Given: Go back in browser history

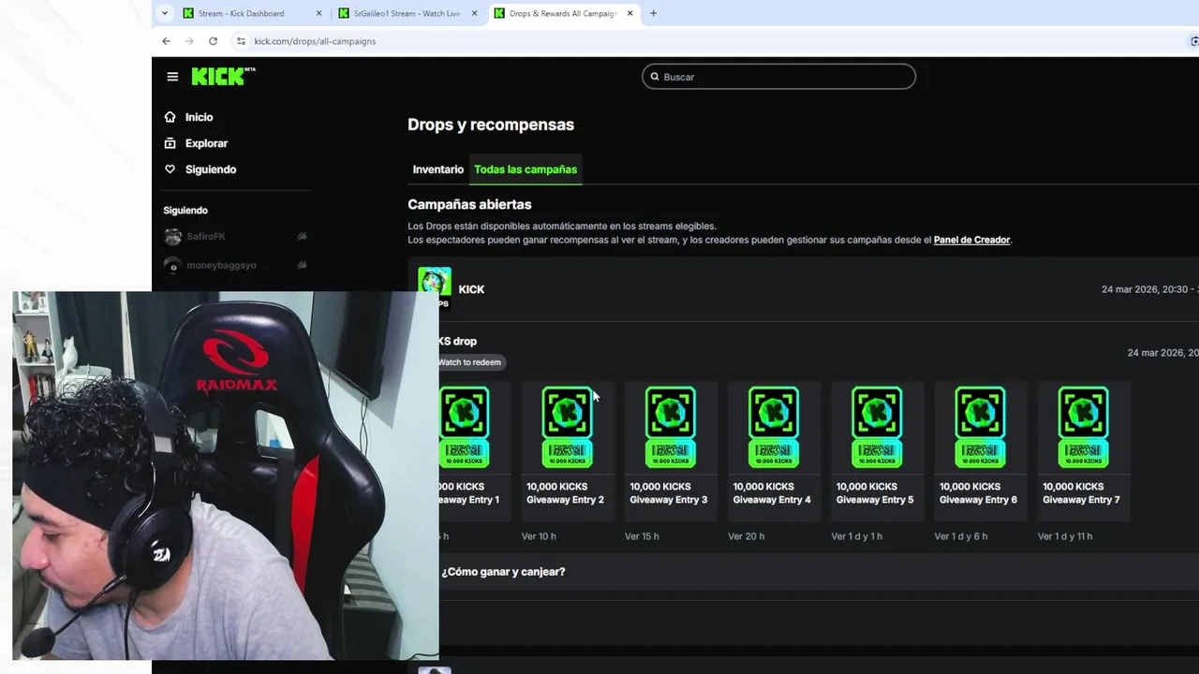Looking at the screenshot, I should 166,41.
